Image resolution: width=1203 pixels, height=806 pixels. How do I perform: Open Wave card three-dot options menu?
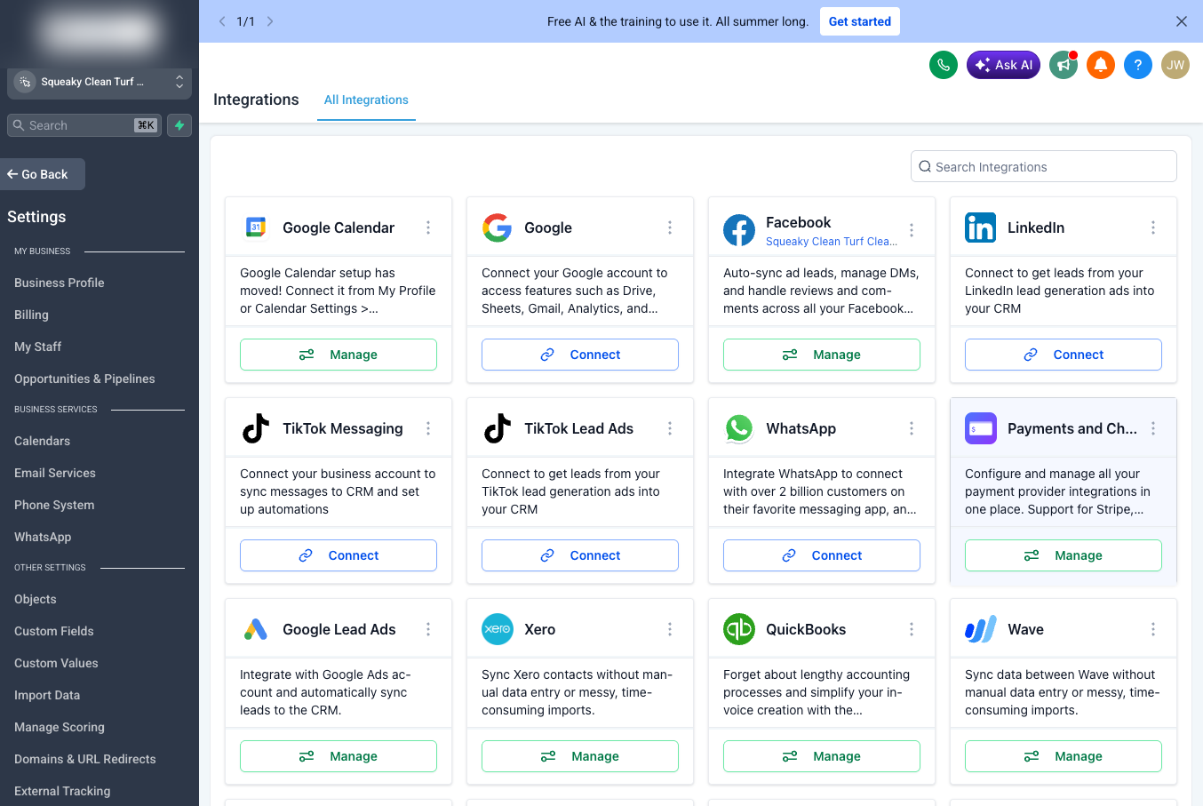[1153, 629]
